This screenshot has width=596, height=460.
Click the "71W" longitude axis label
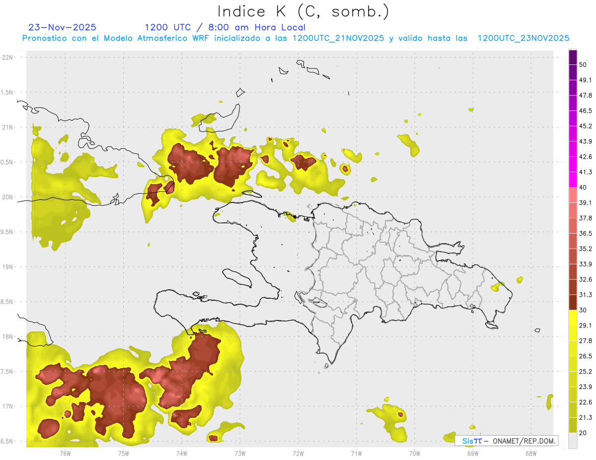(356, 453)
